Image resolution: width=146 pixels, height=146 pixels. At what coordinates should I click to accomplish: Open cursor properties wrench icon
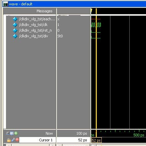[x=13, y=140]
